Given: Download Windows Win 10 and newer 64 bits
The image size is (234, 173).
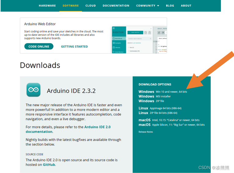Looking at the screenshot, I should coord(163,92).
